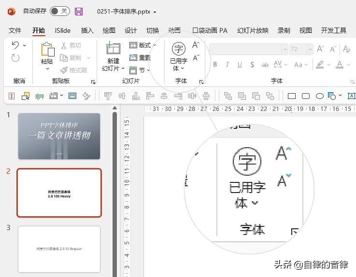
Task: Click the Italic I icon
Action: click(227, 65)
